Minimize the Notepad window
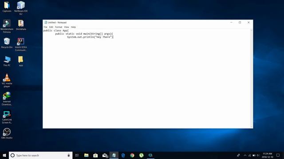Image resolution: width=284 pixels, height=159 pixels. coord(232,23)
